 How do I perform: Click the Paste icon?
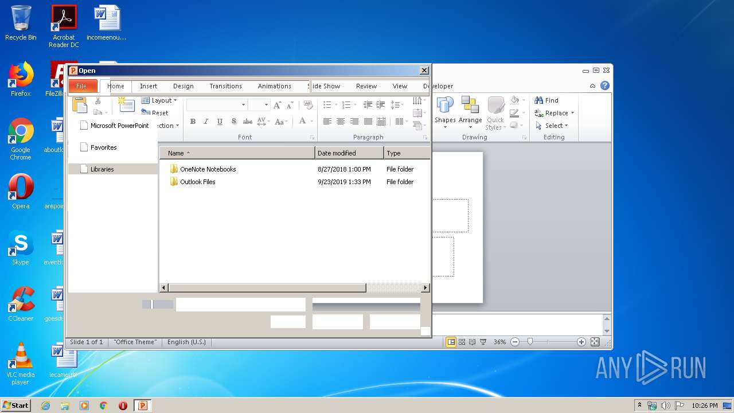click(x=80, y=105)
